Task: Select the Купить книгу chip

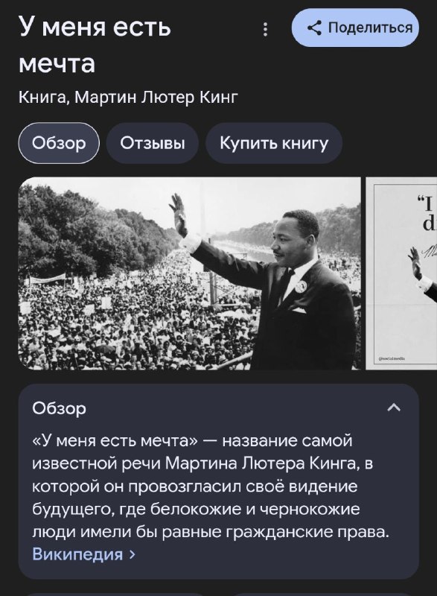Action: [x=274, y=143]
